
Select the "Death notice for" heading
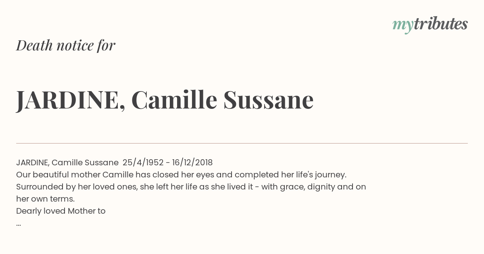(66, 45)
